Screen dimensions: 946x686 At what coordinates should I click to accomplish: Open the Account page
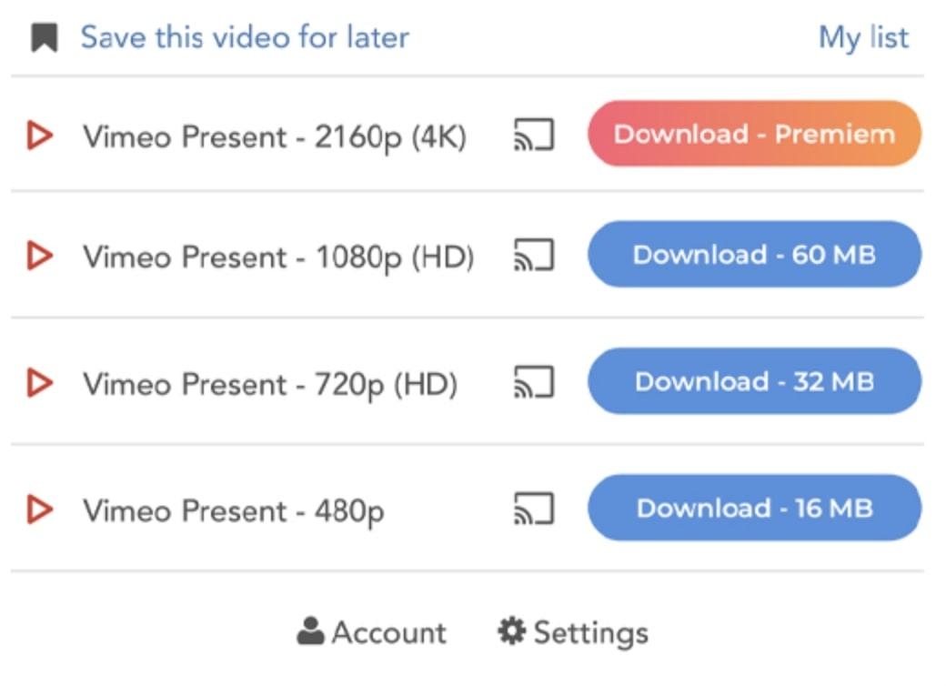tap(388, 632)
